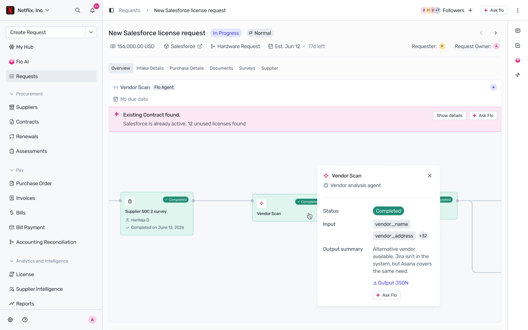528x330 pixels.
Task: Open user avatar A in sidebar footer
Action: tap(92, 320)
